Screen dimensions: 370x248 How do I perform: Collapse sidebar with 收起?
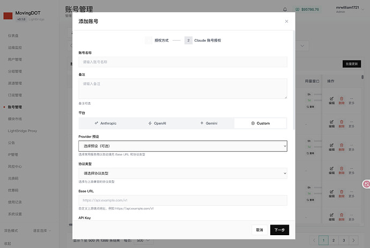(x=8, y=244)
